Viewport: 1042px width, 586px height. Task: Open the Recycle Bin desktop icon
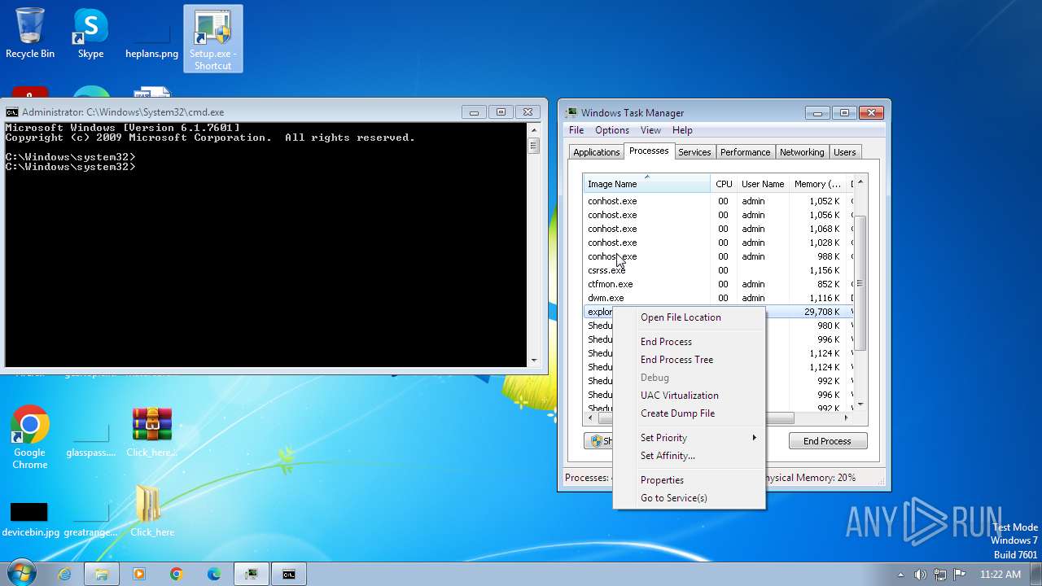(x=30, y=35)
